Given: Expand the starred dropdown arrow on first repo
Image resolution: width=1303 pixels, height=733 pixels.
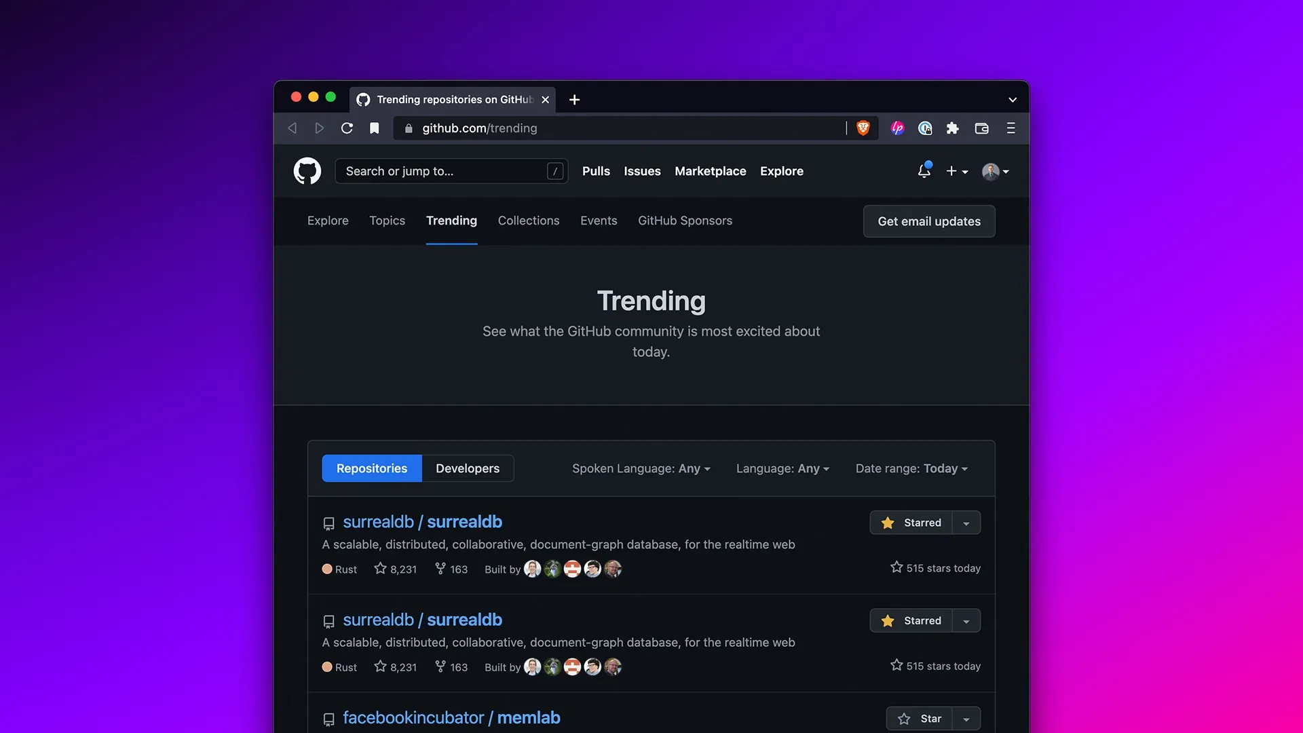Looking at the screenshot, I should point(966,522).
